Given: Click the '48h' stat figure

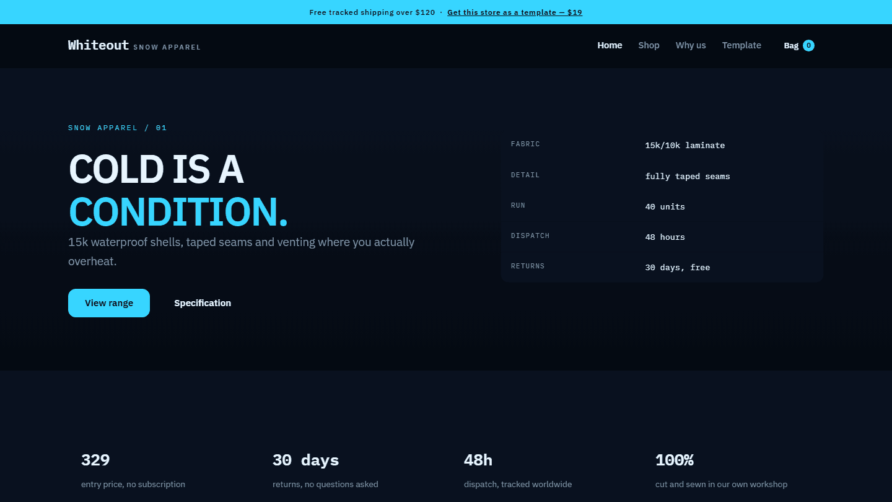Looking at the screenshot, I should [478, 460].
